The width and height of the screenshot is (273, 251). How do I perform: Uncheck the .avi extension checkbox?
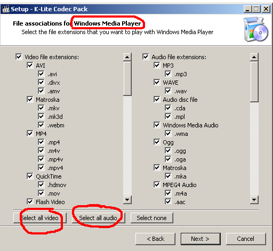[41, 74]
